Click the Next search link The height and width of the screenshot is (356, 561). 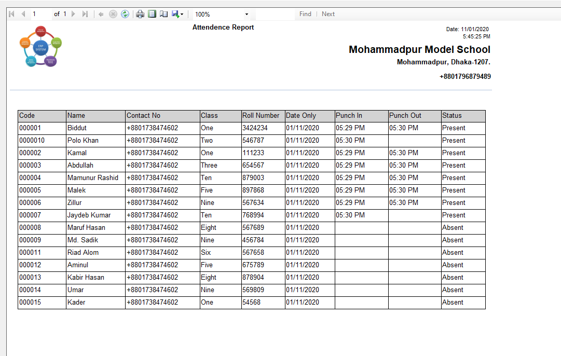328,14
